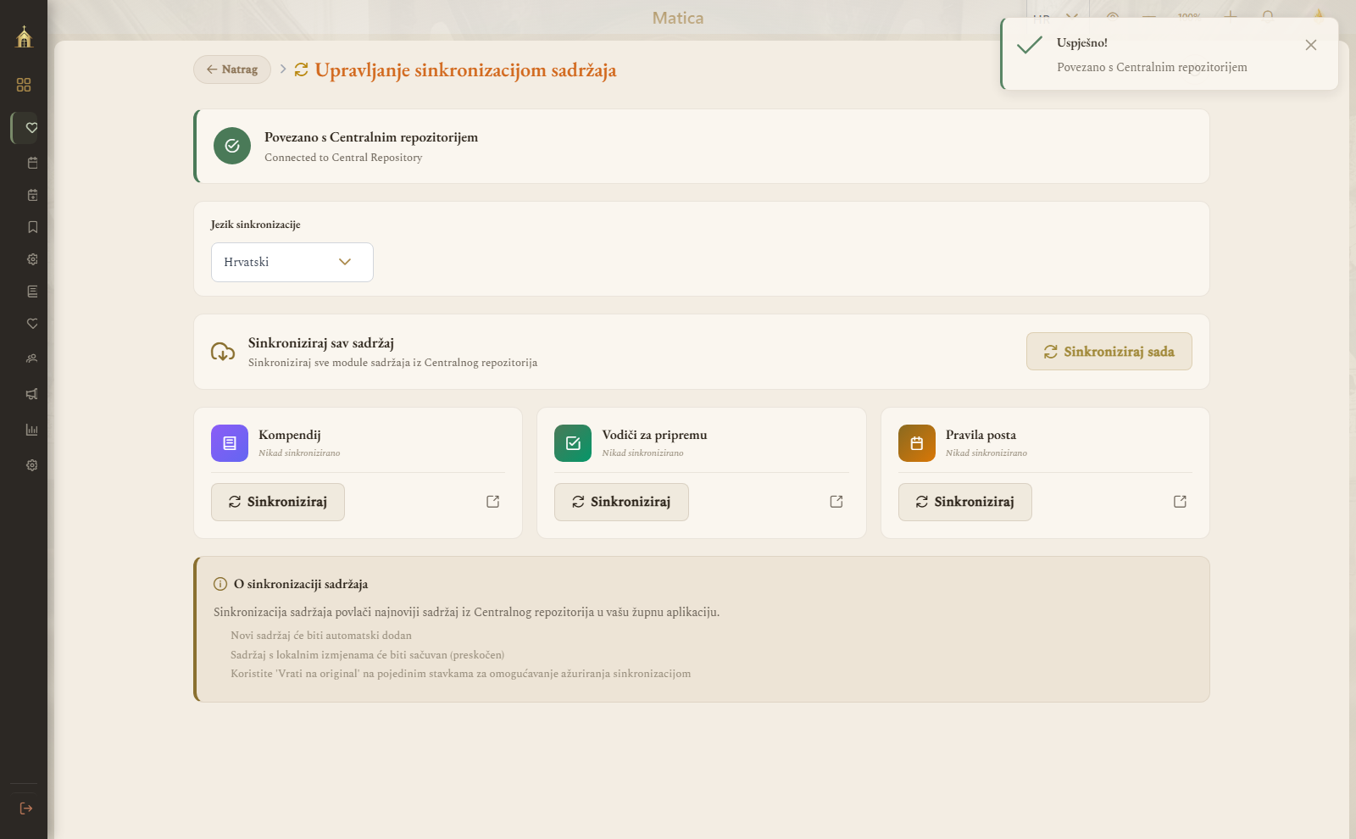This screenshot has height=839, width=1356.
Task: Open Kompendij via its external link icon
Action: pyautogui.click(x=493, y=502)
